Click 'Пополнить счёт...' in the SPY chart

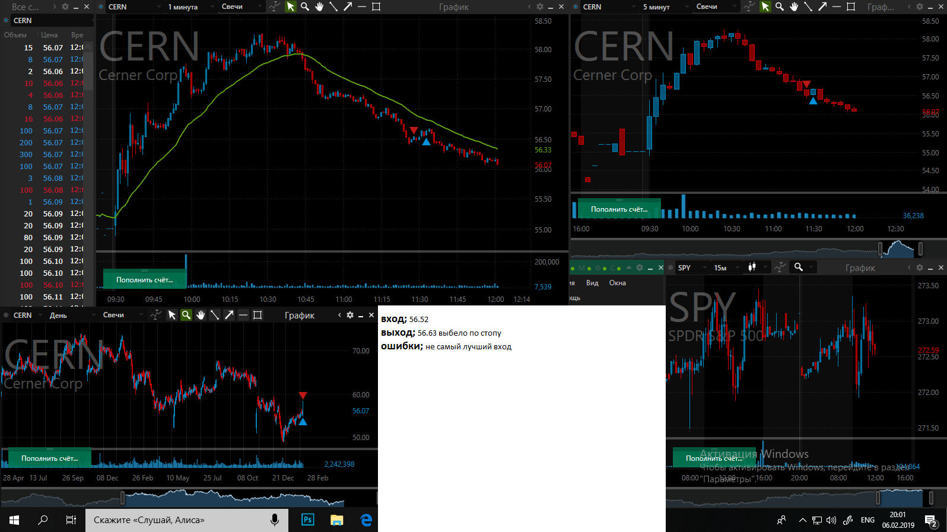click(714, 458)
